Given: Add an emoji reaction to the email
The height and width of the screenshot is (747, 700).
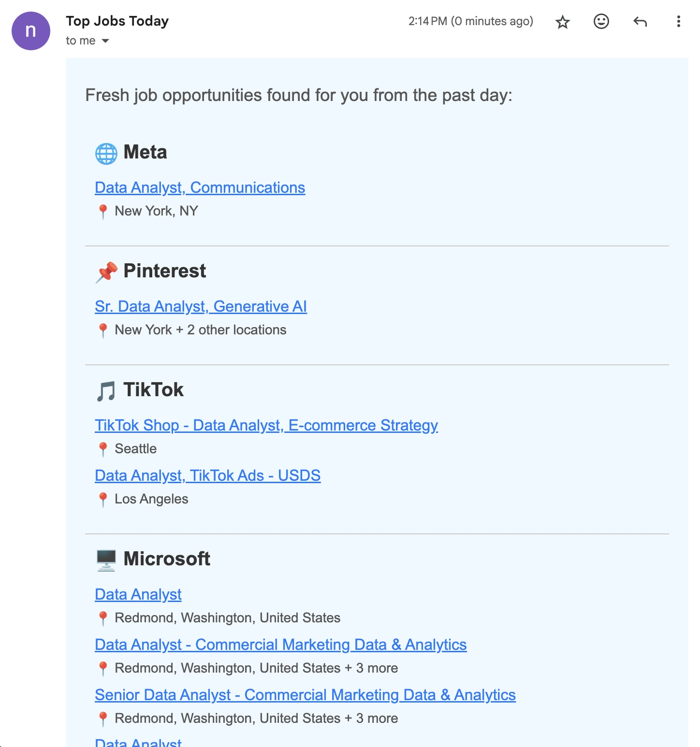Looking at the screenshot, I should 601,22.
